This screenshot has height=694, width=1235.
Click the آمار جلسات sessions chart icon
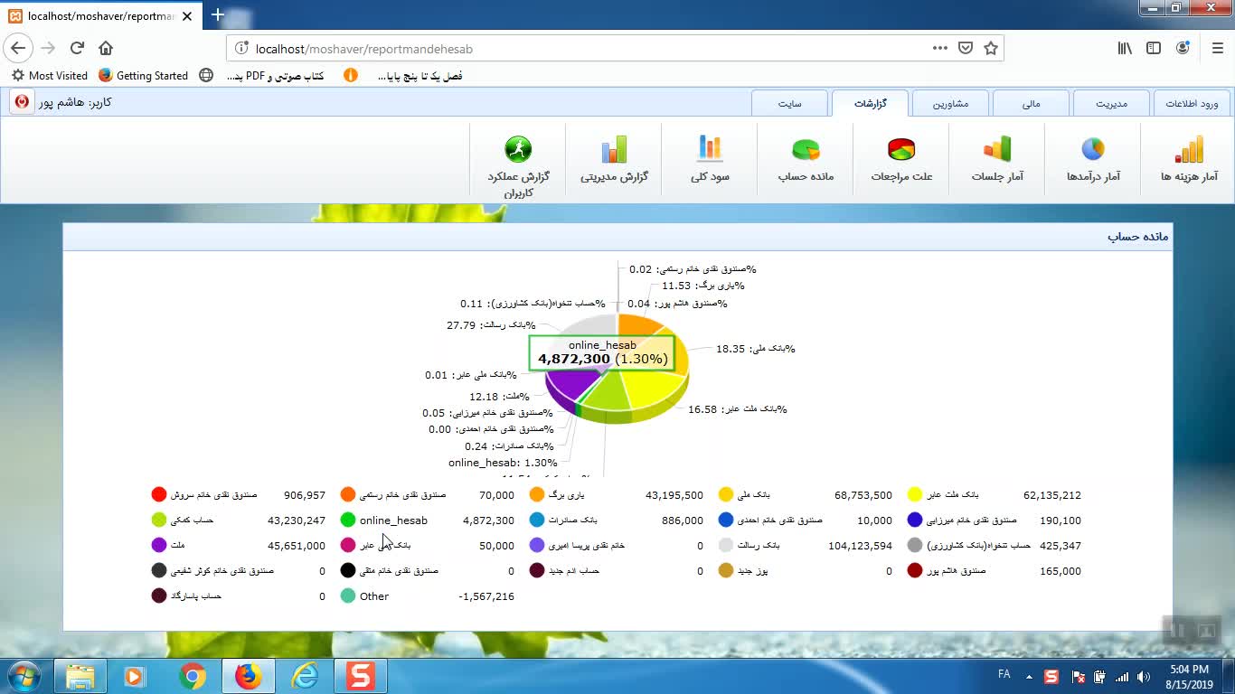(x=996, y=150)
